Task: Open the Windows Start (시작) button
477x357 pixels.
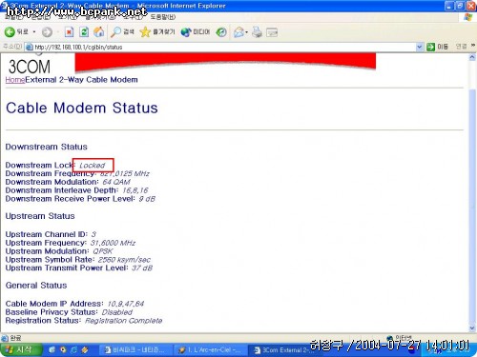Action: point(21,349)
